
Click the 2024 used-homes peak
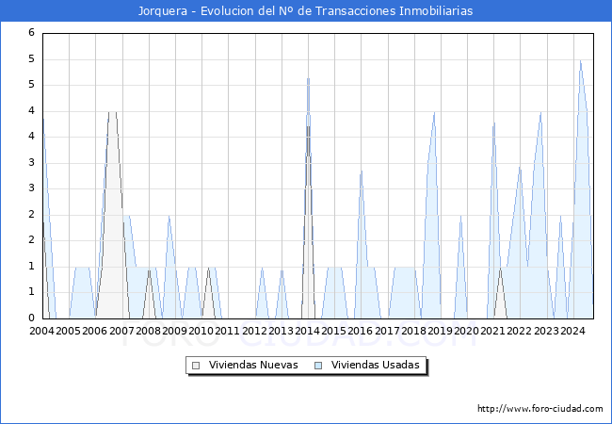[581, 61]
